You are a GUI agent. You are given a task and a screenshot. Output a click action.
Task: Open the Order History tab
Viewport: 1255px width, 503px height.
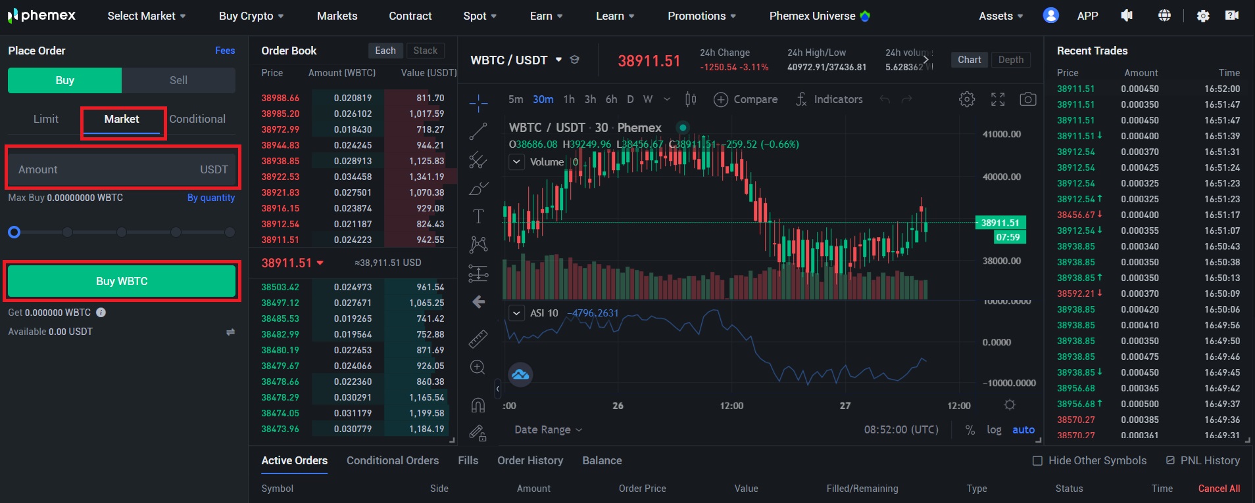tap(530, 460)
